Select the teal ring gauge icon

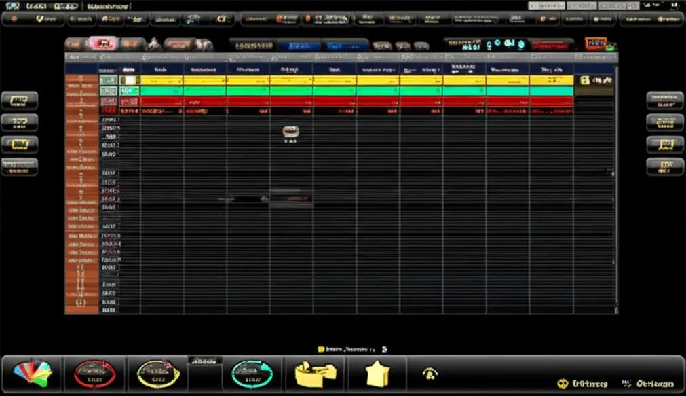click(x=252, y=374)
